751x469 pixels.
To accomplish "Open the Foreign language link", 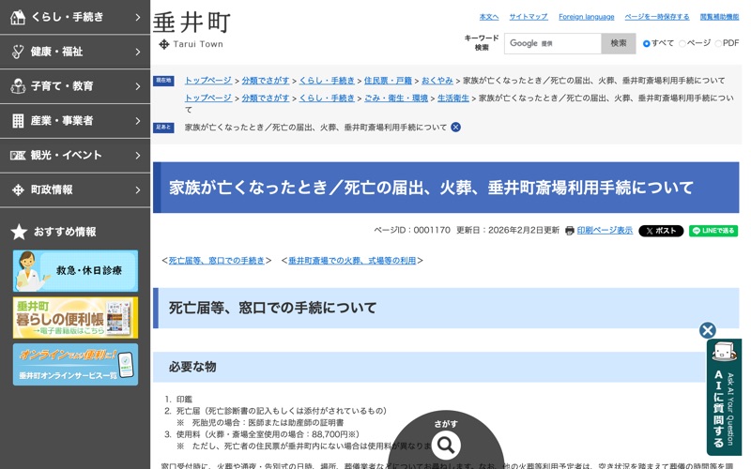I will pyautogui.click(x=586, y=17).
